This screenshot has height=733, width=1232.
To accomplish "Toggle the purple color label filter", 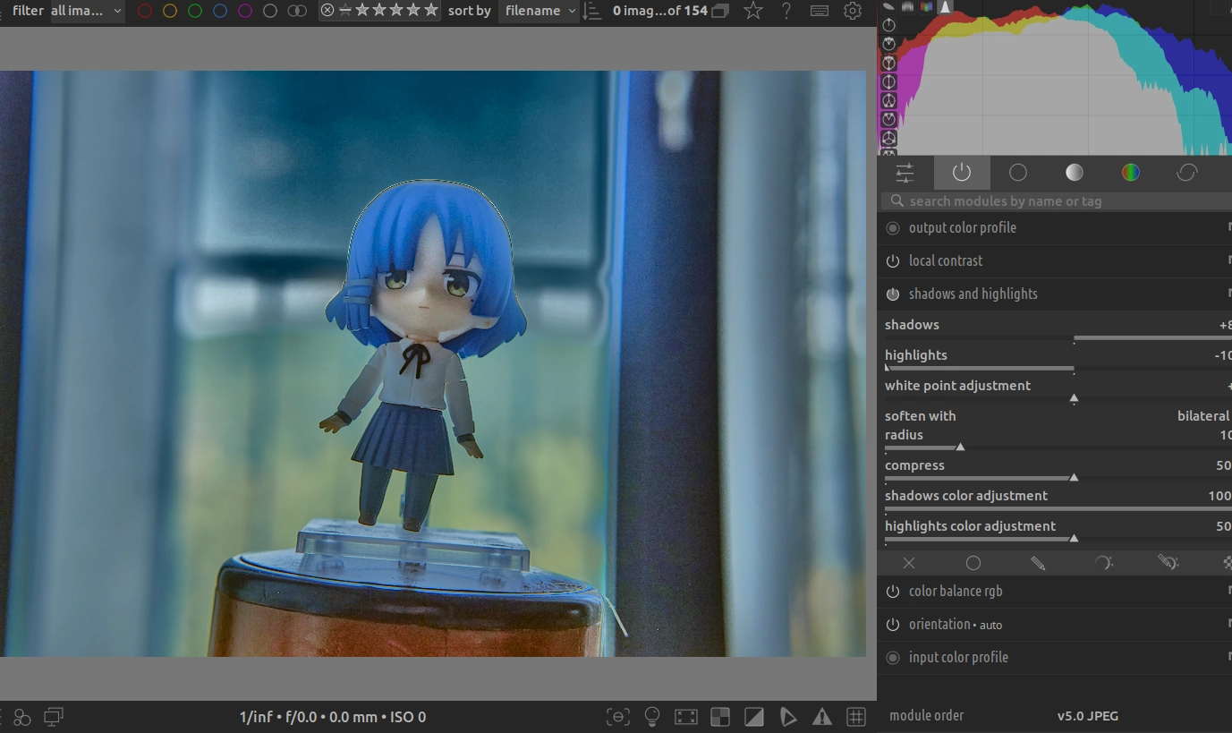I will coord(245,11).
